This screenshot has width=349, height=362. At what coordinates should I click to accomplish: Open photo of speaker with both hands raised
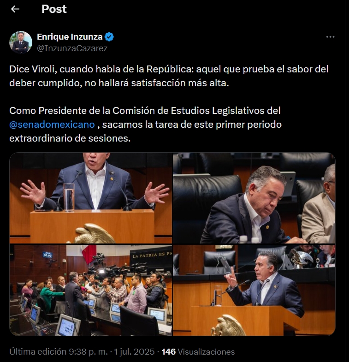pos(91,198)
